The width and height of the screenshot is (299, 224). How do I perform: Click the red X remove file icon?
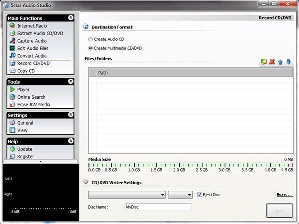[x=272, y=62]
